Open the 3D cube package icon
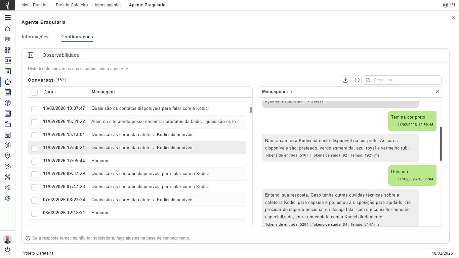Image resolution: width=459 pixels, height=258 pixels. pos(8,103)
